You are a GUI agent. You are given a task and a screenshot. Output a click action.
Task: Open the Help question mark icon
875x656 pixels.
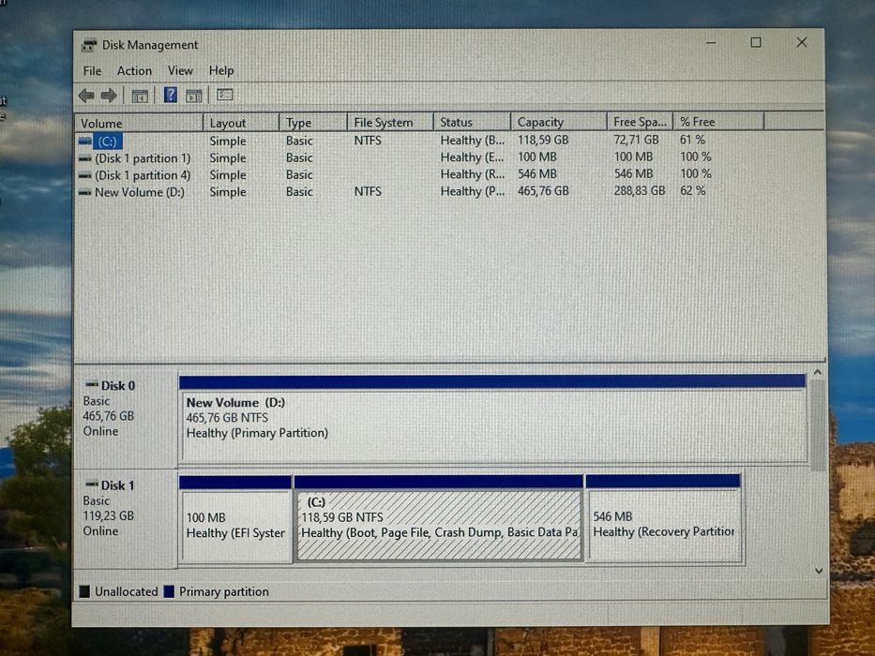170,95
